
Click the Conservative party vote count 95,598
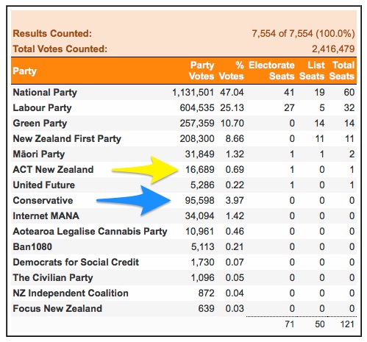(x=199, y=201)
